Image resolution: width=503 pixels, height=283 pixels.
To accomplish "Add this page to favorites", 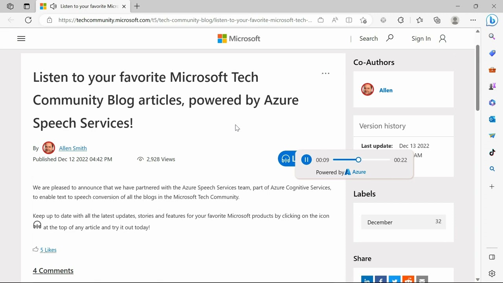I will [x=363, y=20].
